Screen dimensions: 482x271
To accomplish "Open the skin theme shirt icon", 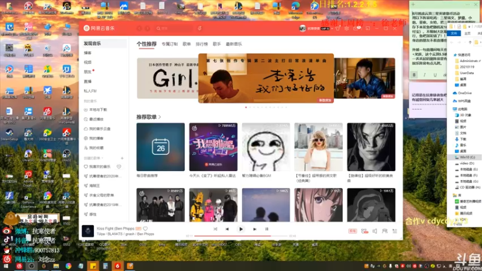I will pyautogui.click(x=338, y=28).
